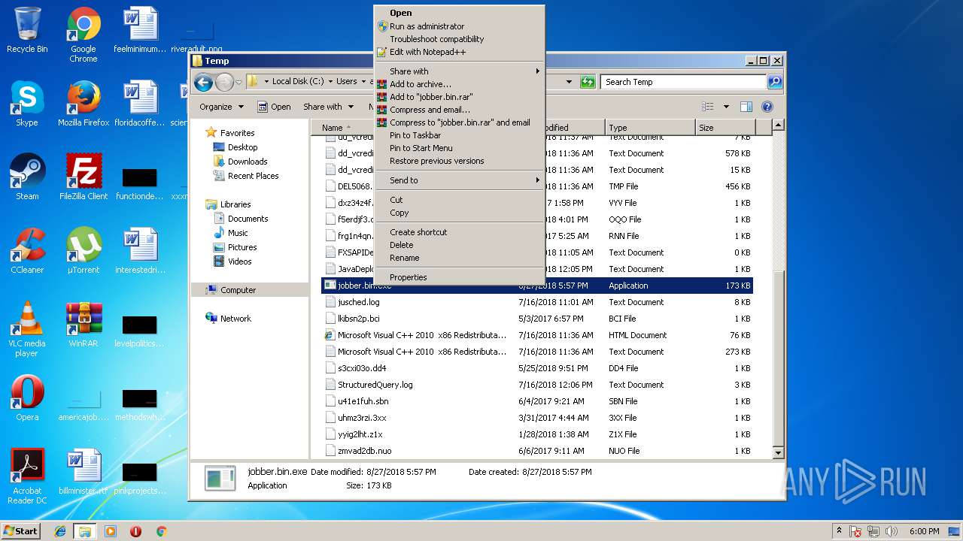Open billminister.rtf desktop file
Image resolution: width=963 pixels, height=541 pixels.
[x=84, y=472]
